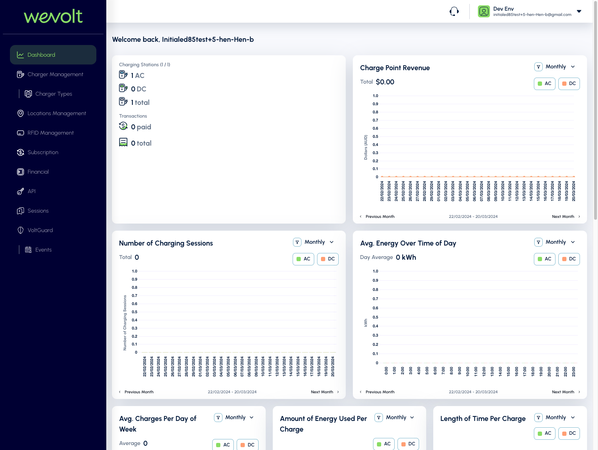Toggle DC series in Avg. Energy Over Time
The height and width of the screenshot is (450, 598).
click(x=569, y=259)
